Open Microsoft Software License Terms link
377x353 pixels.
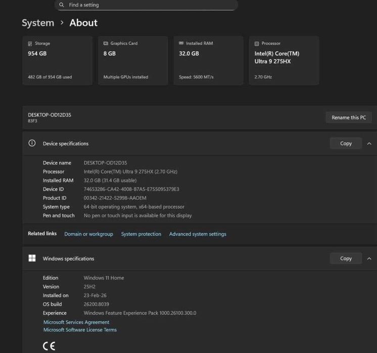pyautogui.click(x=80, y=330)
